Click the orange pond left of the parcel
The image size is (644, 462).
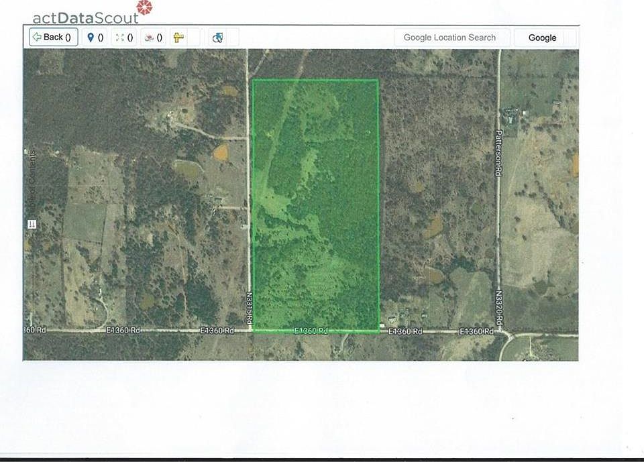tap(221, 153)
